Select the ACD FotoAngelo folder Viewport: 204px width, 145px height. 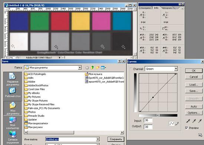pos(35,74)
